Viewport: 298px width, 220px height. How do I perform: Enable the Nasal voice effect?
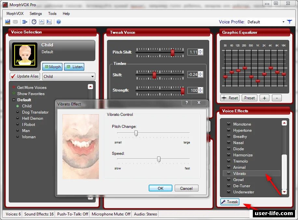pos(229,142)
